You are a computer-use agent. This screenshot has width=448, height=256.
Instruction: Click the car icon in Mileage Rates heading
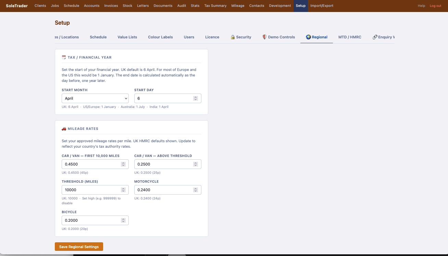(64, 129)
